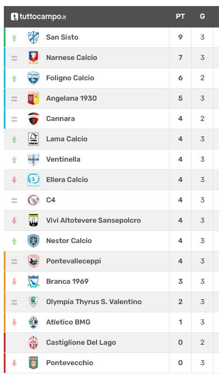Select the Lama Calcio logo
The width and height of the screenshot is (219, 380).
[x=33, y=139]
